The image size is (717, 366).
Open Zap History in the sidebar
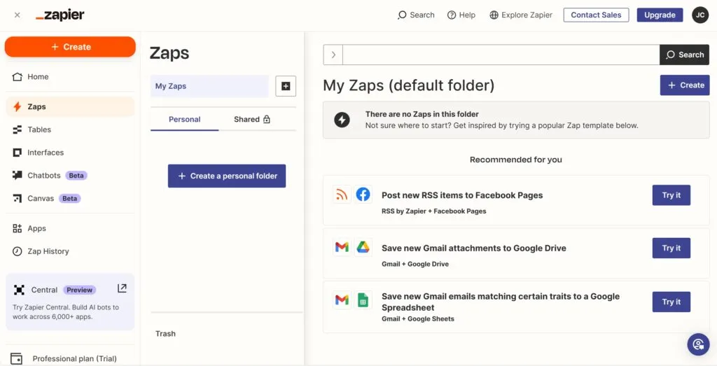[x=71, y=251]
